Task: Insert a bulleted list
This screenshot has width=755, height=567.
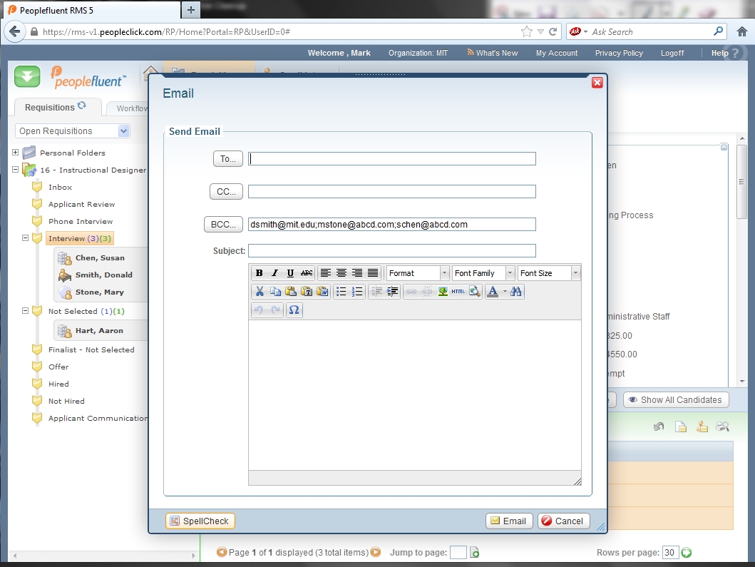Action: 341,291
